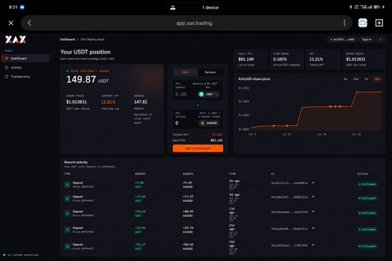Screen dimensions: 392x261
Task: Click the last chart data point near Jul 18
Action: [340, 107]
